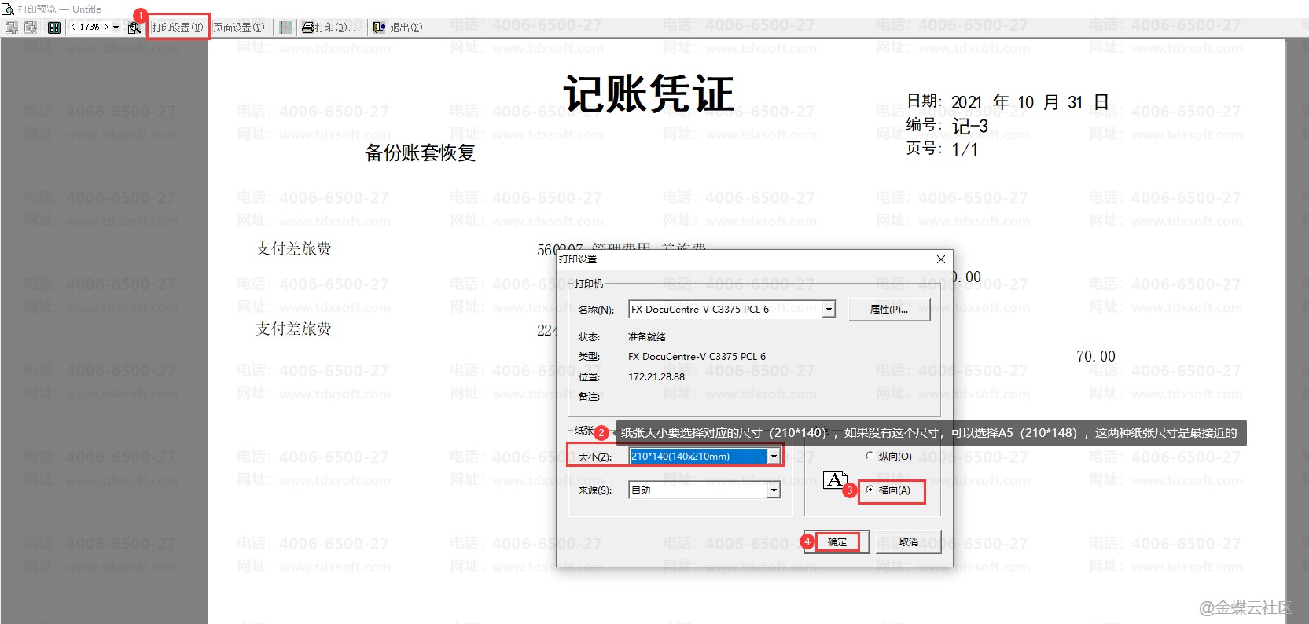Close the 打印设置 dialog
Screen dimensions: 1309x624
pos(941,259)
